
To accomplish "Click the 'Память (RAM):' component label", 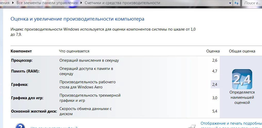I will tap(25, 71).
